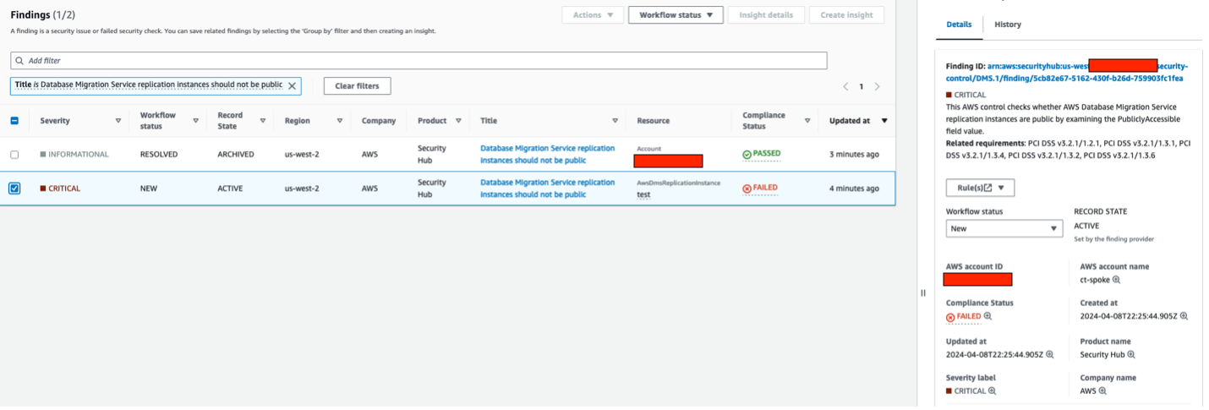Sort by Workflow status column arrow
This screenshot has height=410, width=1209.
coord(195,121)
